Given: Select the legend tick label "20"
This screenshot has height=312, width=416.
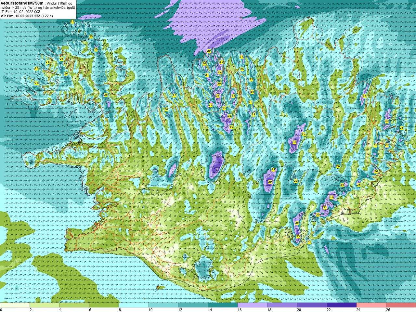Looking at the screenshot, I should pyautogui.click(x=299, y=310).
